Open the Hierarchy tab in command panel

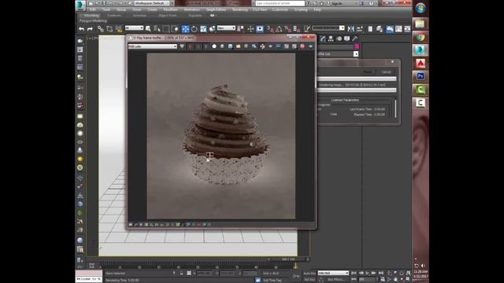click(331, 39)
